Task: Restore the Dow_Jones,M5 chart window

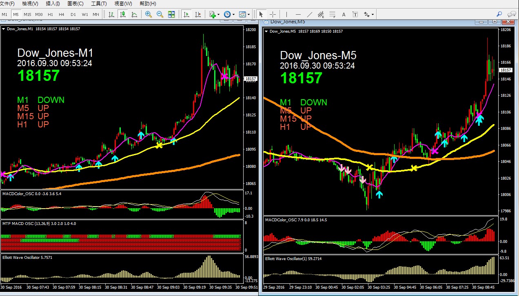Action: (495, 21)
